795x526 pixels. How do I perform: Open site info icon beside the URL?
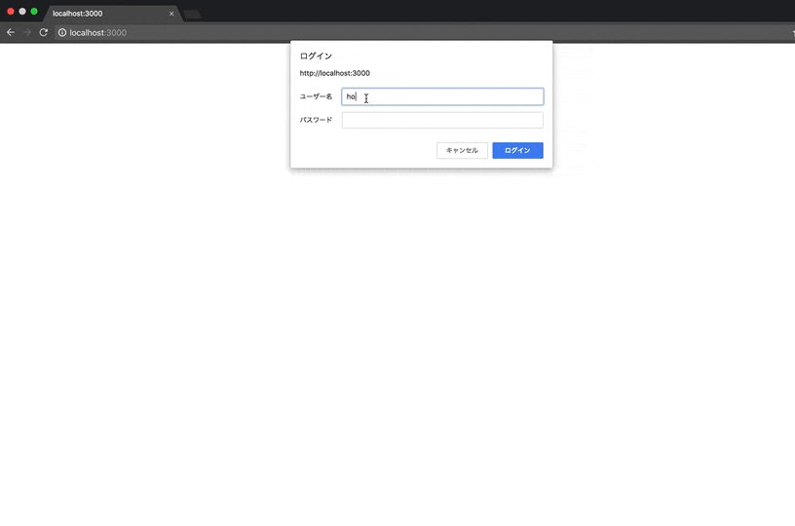tap(61, 32)
